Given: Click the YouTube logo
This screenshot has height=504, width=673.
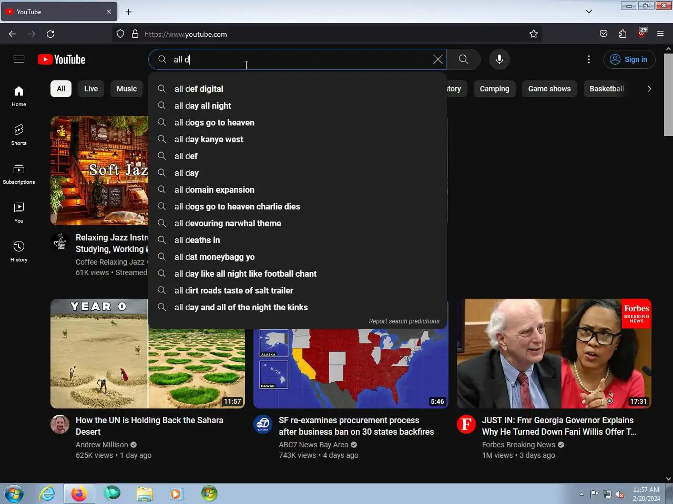Looking at the screenshot, I should coord(62,59).
